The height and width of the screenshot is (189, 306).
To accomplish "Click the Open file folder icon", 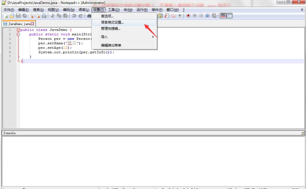I will tap(12, 16).
